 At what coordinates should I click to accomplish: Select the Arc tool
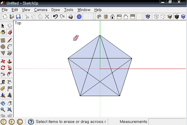(x=10, y=47)
